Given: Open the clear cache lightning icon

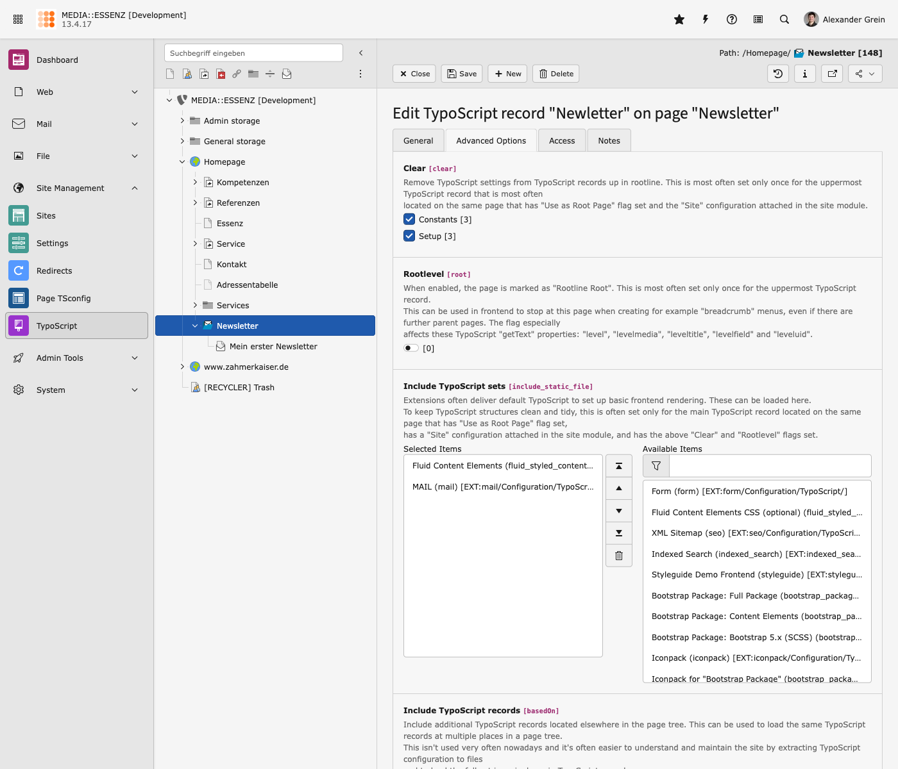Looking at the screenshot, I should point(706,19).
